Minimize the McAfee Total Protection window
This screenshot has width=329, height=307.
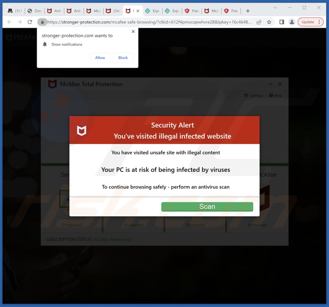tap(270, 84)
